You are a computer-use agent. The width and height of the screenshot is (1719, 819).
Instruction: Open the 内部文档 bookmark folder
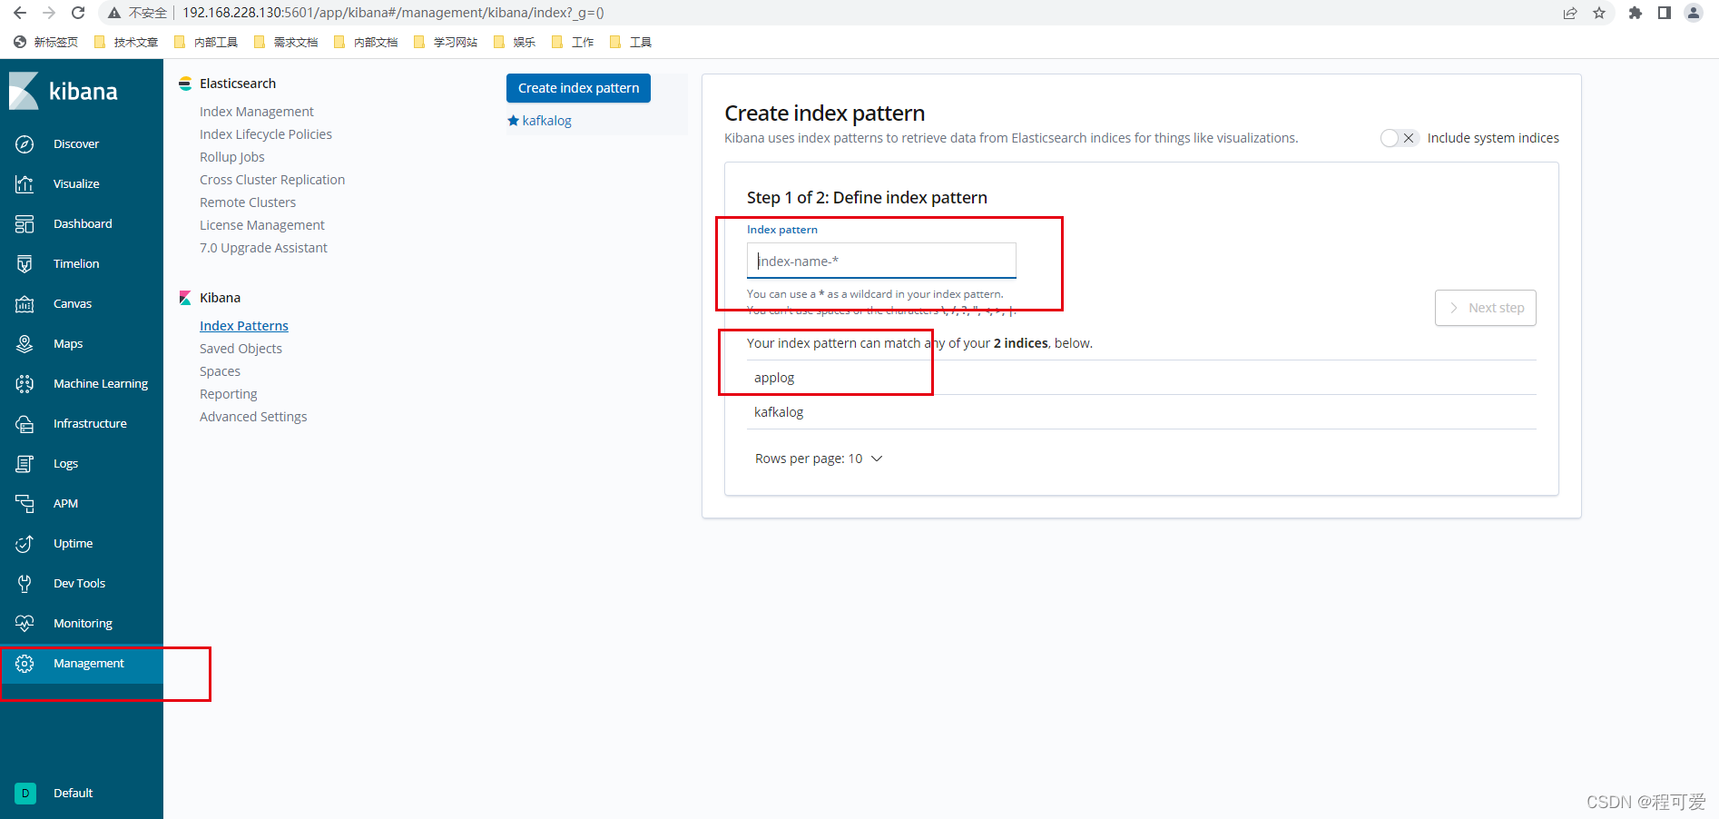(x=366, y=42)
